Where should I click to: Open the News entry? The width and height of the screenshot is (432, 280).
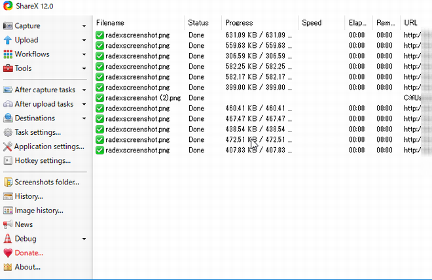point(24,224)
